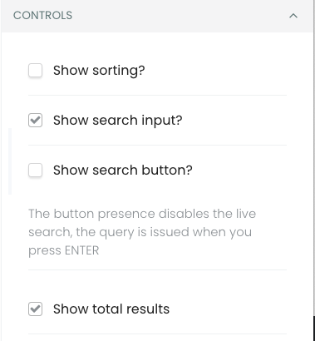Click the "Show total results" label text
This screenshot has width=315, height=341.
[x=111, y=309]
